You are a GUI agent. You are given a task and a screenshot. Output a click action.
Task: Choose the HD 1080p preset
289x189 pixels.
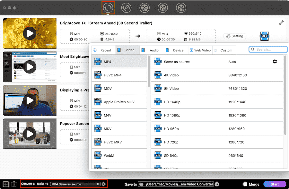[x=217, y=115]
